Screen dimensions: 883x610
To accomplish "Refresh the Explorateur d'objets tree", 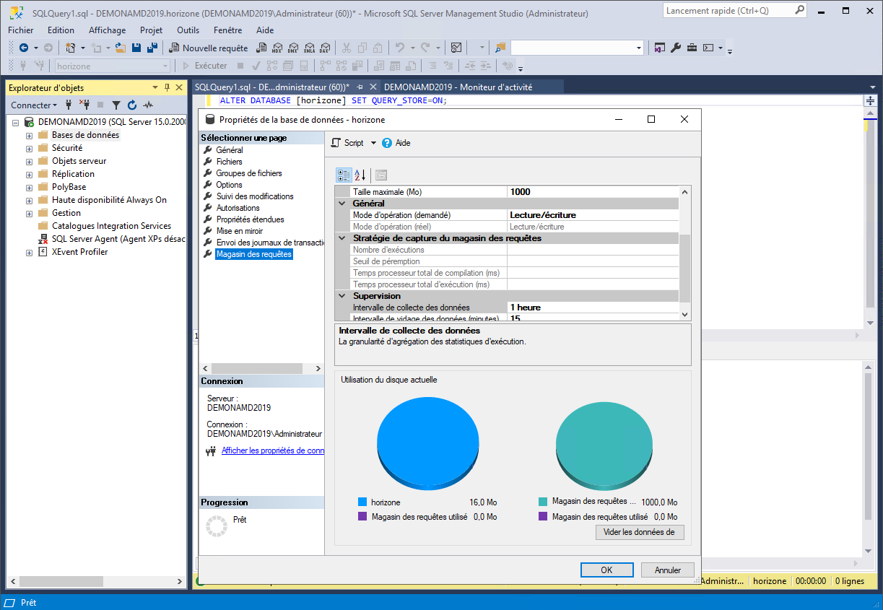I will click(132, 105).
